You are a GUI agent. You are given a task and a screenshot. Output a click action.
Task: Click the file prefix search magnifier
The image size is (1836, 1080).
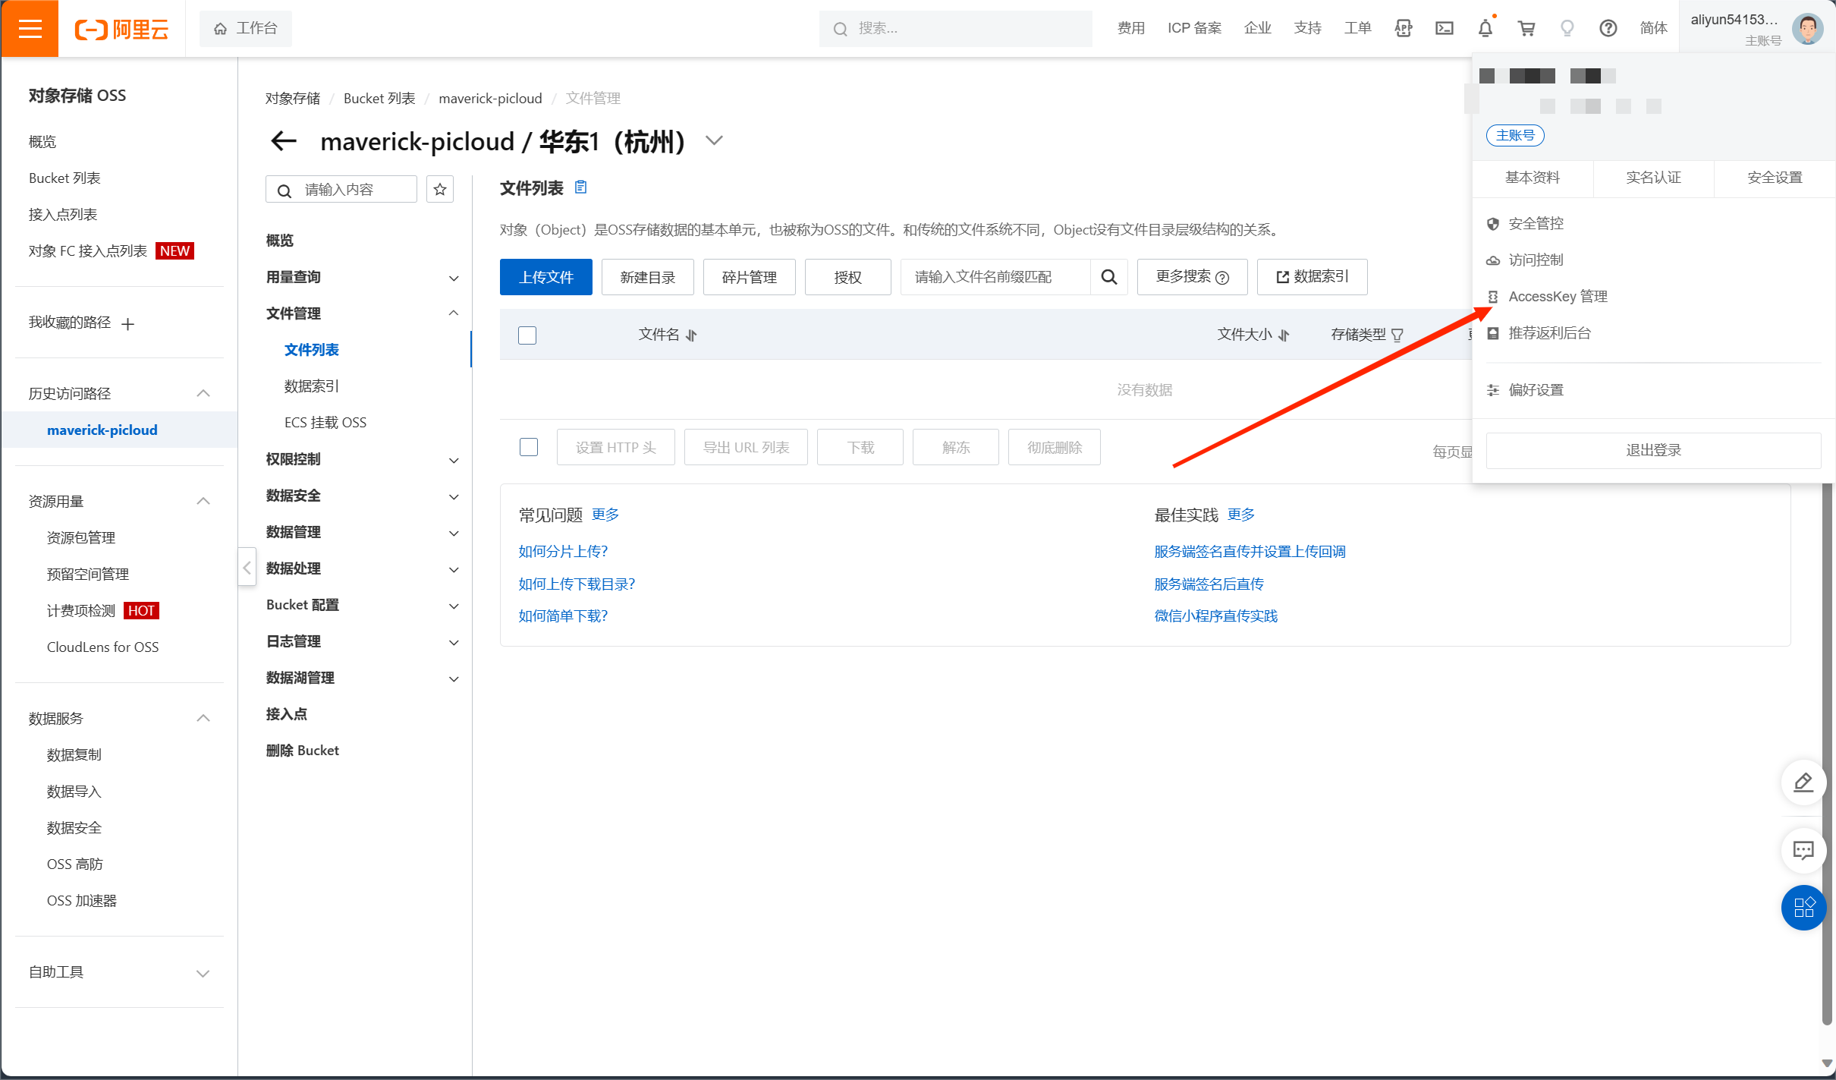[x=1108, y=277]
